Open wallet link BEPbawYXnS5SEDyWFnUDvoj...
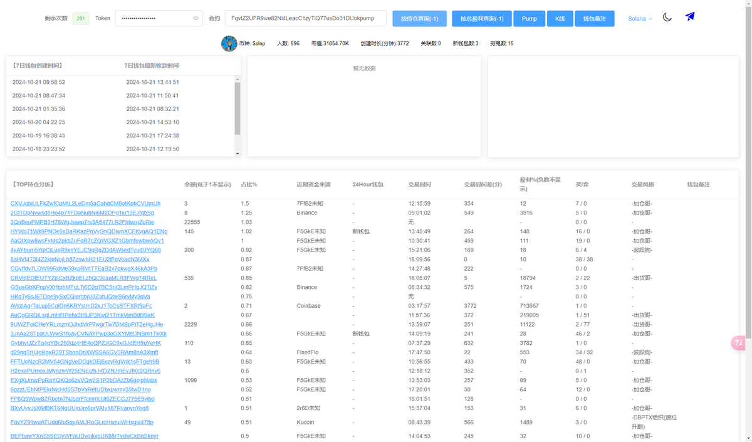The width and height of the screenshot is (752, 442). click(85, 436)
